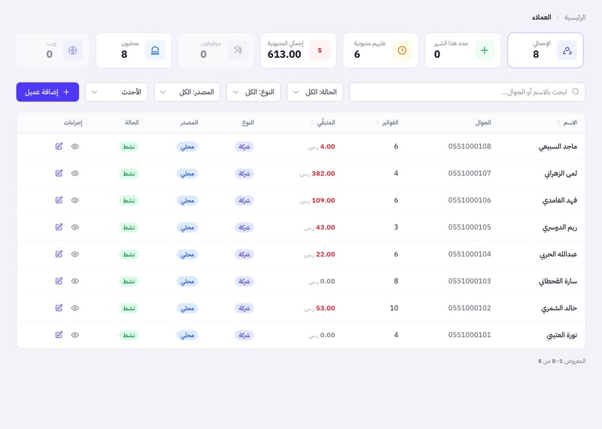Open the الأحدث sort dropdown

point(117,92)
